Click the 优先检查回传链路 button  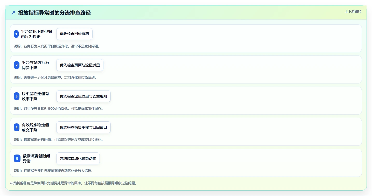pyautogui.click(x=74, y=34)
